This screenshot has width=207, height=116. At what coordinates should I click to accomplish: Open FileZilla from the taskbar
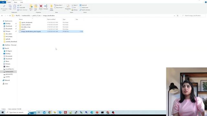pos(65,112)
